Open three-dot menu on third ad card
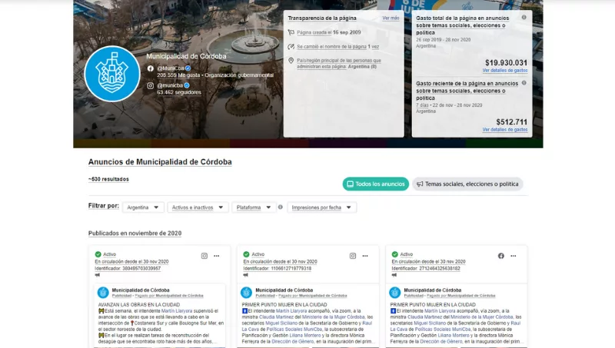 click(x=514, y=256)
